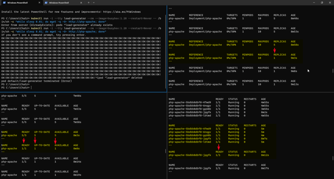
Task: Click deployment AGE value 8m8s
Action: pos(76,149)
